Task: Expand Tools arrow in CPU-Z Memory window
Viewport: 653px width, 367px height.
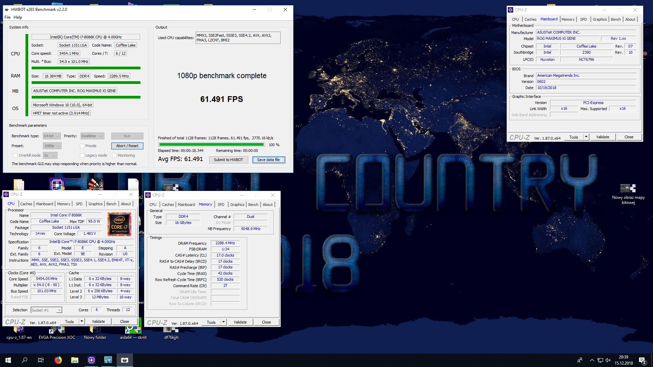Action: pos(223,322)
